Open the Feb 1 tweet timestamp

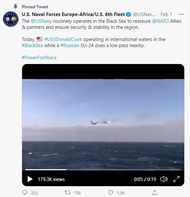[166, 14]
